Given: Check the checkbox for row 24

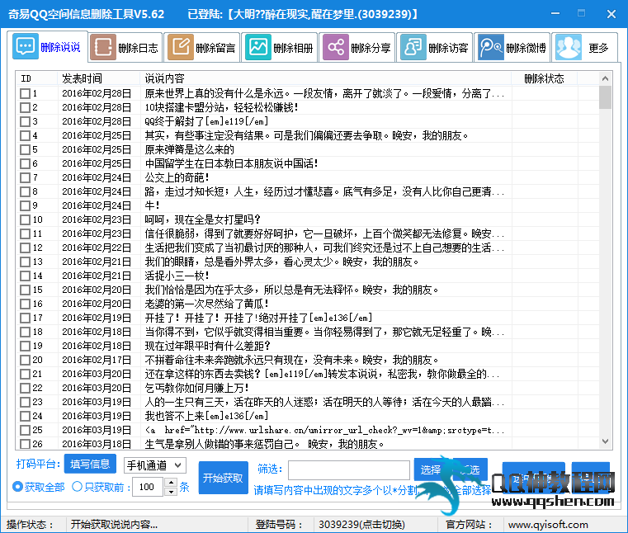Looking at the screenshot, I should (26, 416).
